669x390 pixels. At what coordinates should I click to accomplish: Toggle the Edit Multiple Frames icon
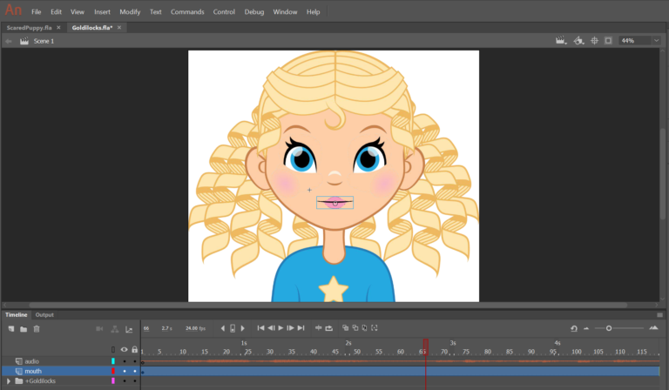(364, 328)
